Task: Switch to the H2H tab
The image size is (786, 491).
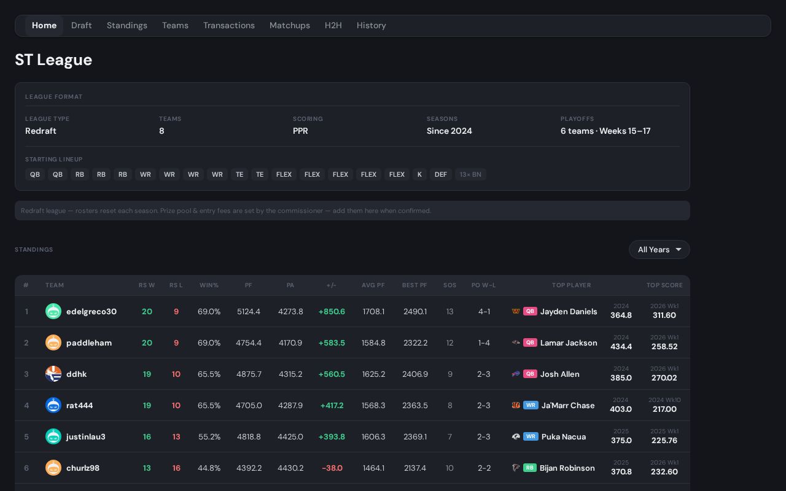Action: [333, 26]
